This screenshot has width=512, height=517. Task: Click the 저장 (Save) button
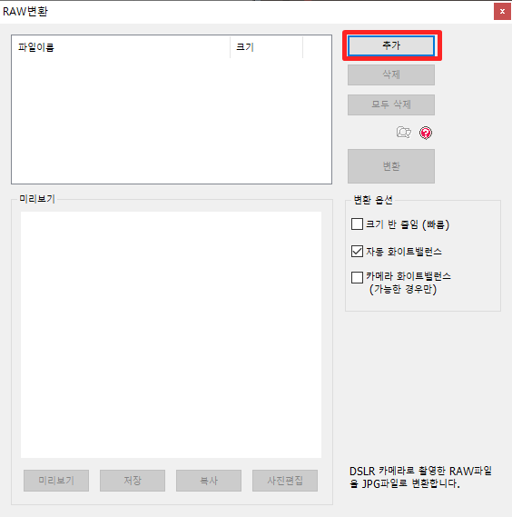pos(133,481)
